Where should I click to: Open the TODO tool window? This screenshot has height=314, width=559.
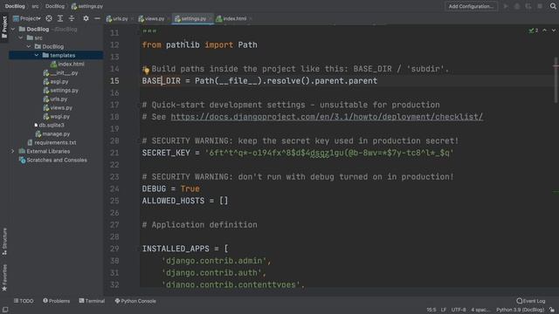pos(24,301)
